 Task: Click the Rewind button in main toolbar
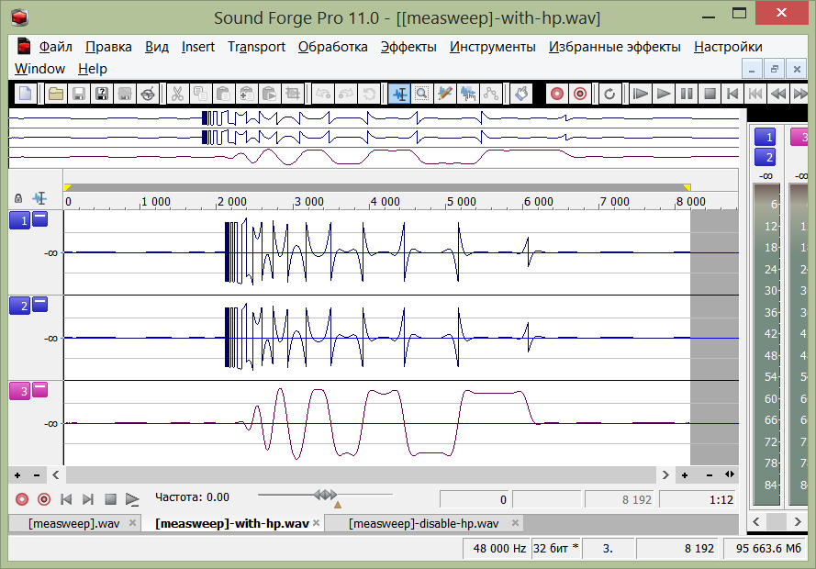[x=778, y=95]
